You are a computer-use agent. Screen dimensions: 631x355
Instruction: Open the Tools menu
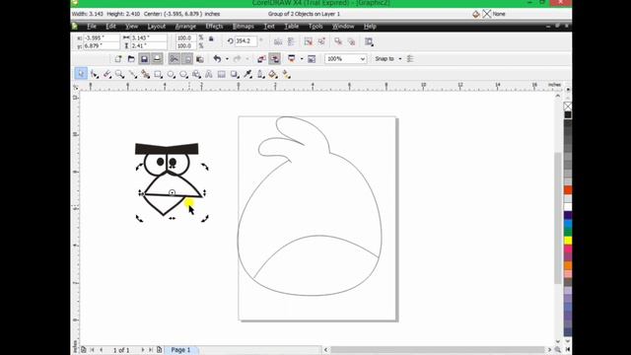pos(315,27)
